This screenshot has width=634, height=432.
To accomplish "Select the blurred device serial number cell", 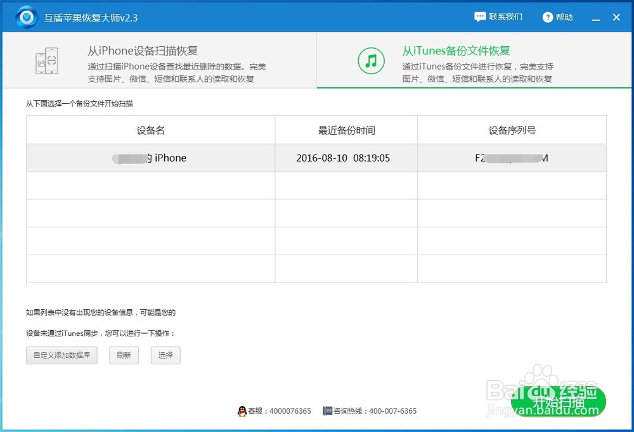I will (512, 158).
